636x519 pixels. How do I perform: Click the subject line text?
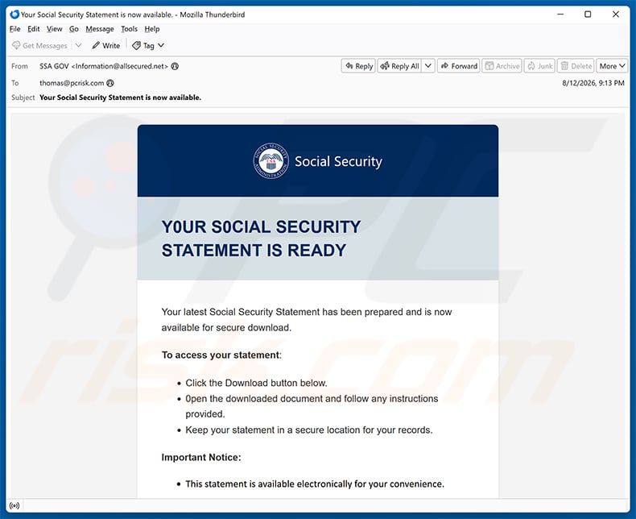click(120, 98)
